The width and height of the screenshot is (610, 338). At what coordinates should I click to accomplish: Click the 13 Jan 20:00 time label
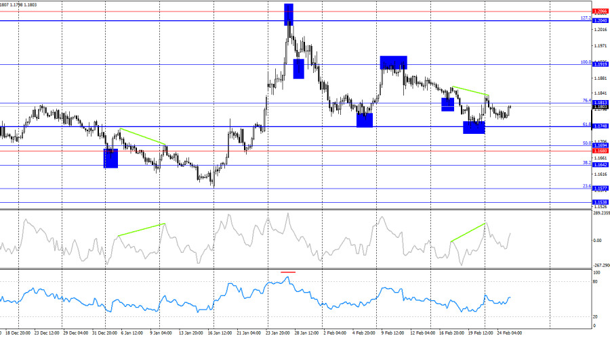(190, 333)
